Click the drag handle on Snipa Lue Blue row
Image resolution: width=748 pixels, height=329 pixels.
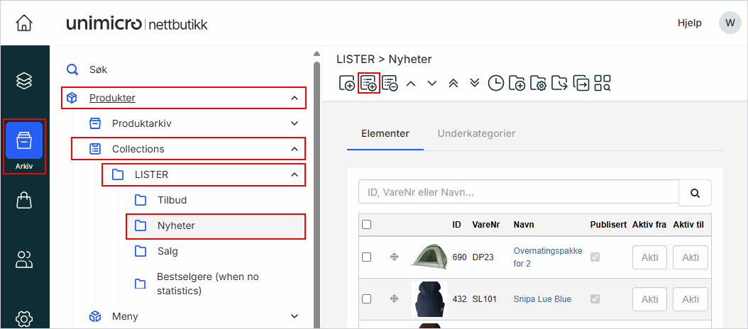[394, 299]
